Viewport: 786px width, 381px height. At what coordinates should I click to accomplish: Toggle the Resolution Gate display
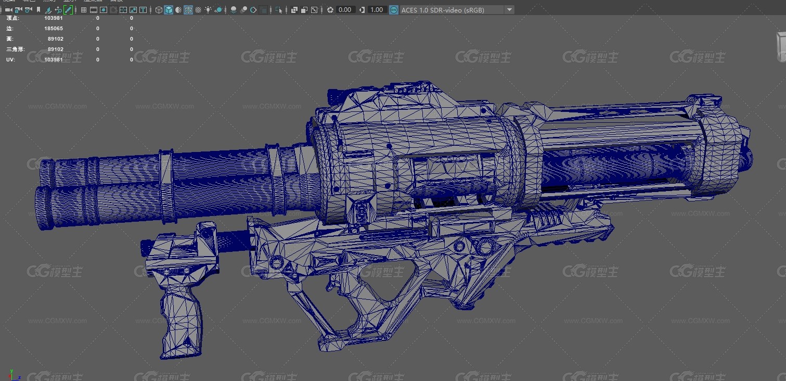(x=104, y=10)
